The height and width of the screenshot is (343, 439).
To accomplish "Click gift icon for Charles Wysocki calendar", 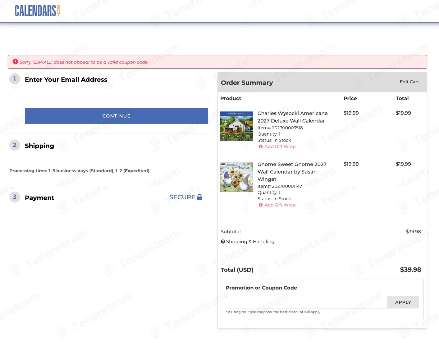I will click(x=261, y=146).
